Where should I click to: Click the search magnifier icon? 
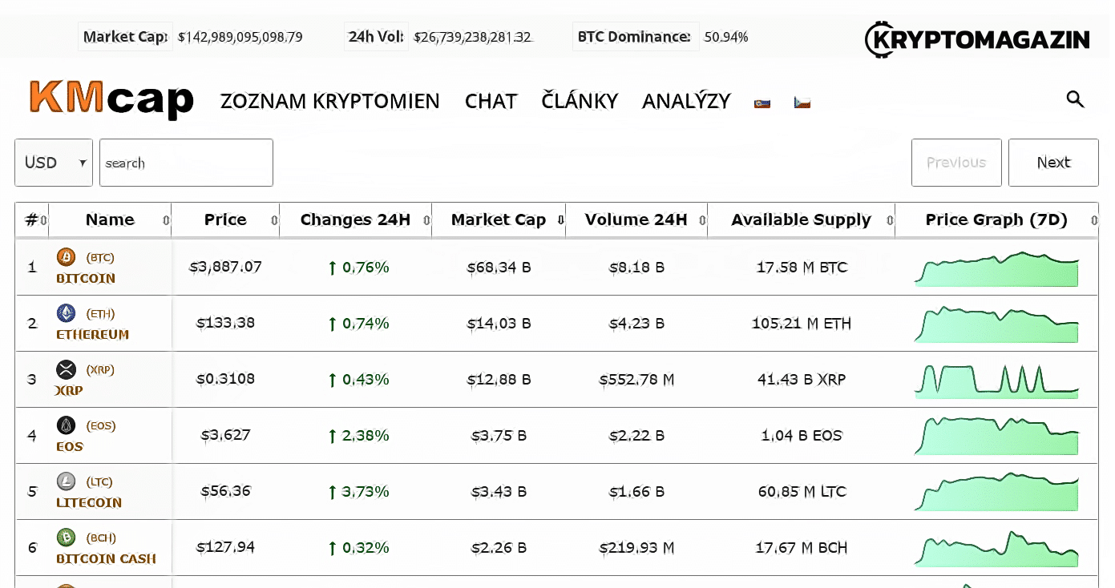point(1075,99)
